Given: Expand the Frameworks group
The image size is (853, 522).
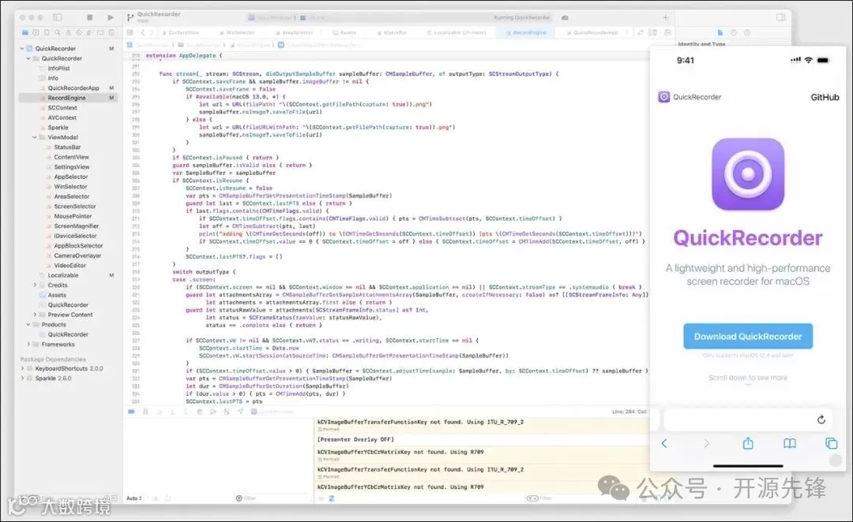Looking at the screenshot, I should [28, 345].
